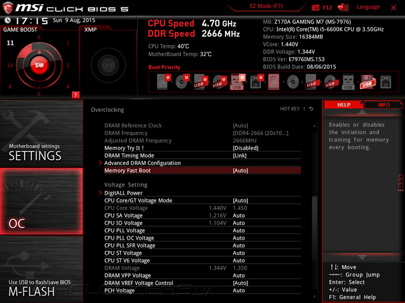
Task: Edit the PCH Voltage Auto value
Action: click(238, 291)
